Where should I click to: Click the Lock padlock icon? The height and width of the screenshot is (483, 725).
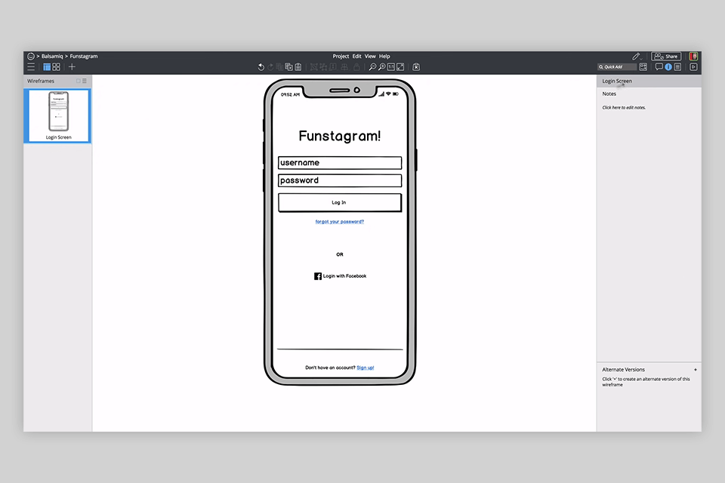(x=356, y=67)
